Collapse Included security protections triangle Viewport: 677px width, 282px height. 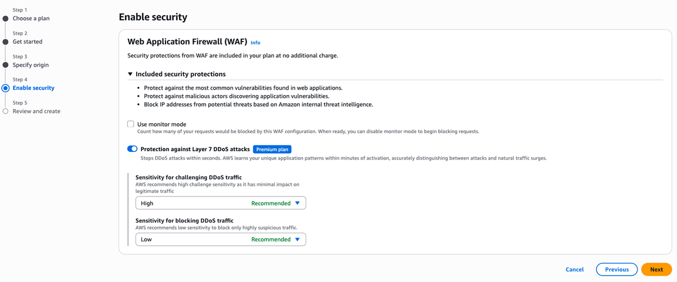coord(130,74)
